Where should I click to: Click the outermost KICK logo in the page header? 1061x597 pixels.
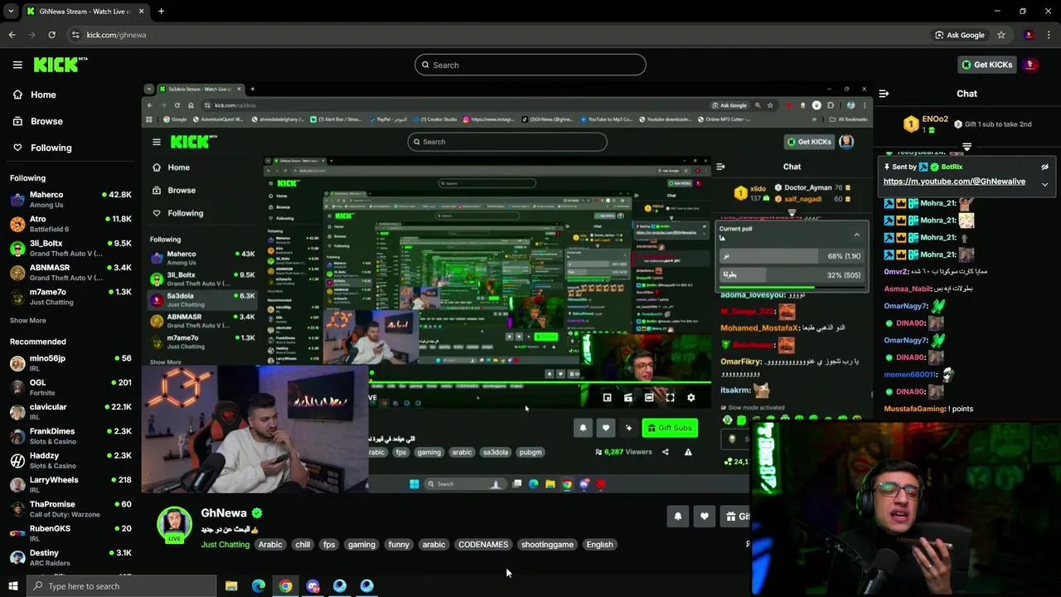pos(61,65)
